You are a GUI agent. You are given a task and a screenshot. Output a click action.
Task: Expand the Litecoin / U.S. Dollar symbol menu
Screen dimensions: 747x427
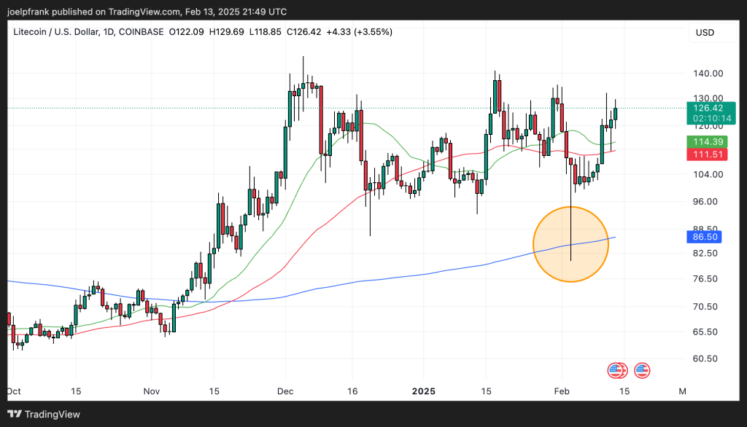pos(57,32)
